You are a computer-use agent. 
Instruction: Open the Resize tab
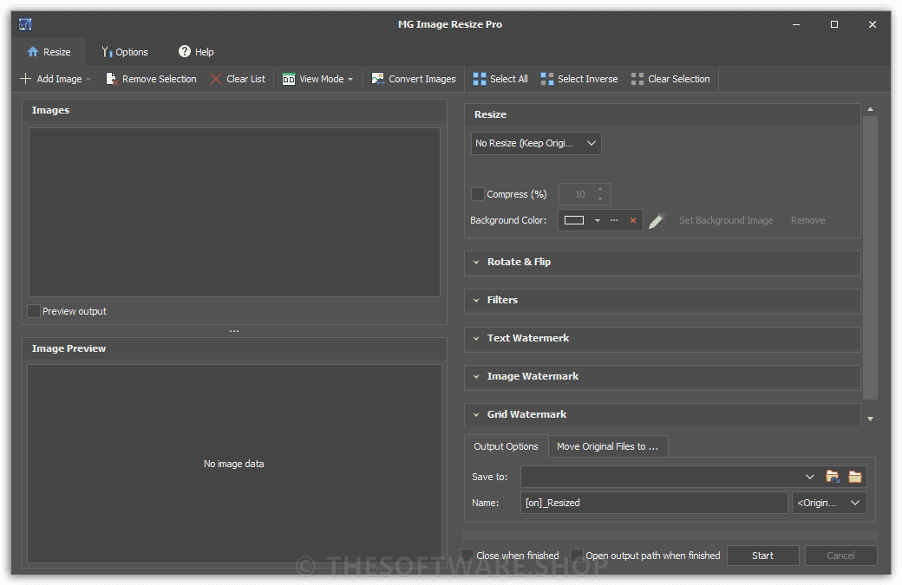pyautogui.click(x=49, y=52)
